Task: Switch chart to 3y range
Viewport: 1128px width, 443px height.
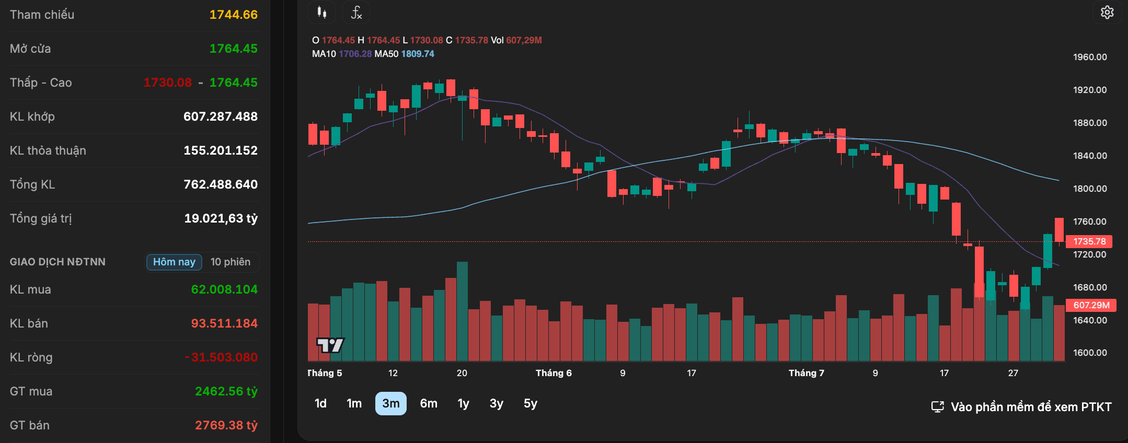Action: [x=497, y=403]
